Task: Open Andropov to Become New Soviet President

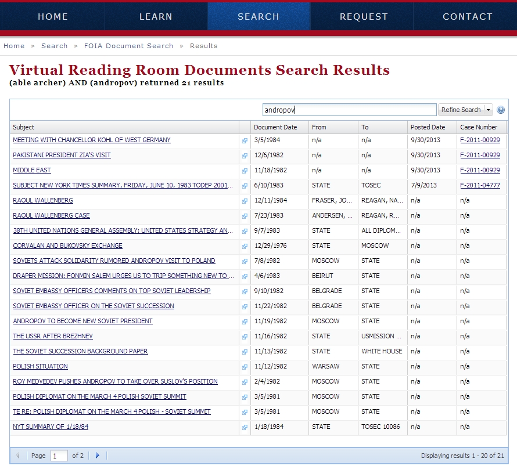Action: tap(82, 321)
